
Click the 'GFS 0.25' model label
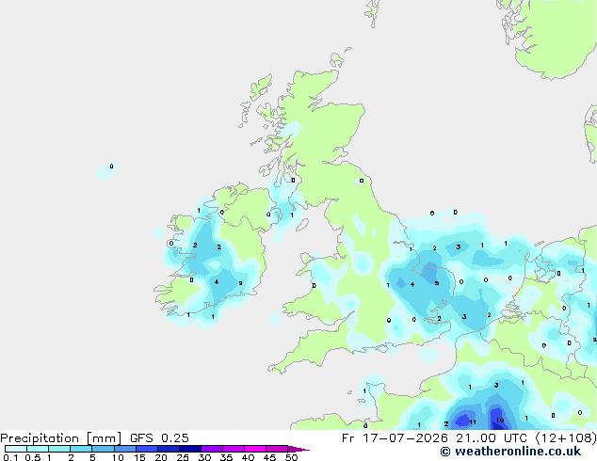(x=159, y=438)
